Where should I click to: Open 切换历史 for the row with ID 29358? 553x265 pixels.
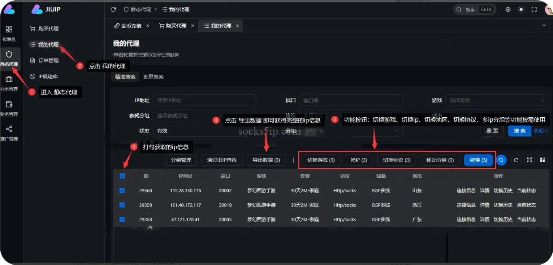[x=503, y=219]
